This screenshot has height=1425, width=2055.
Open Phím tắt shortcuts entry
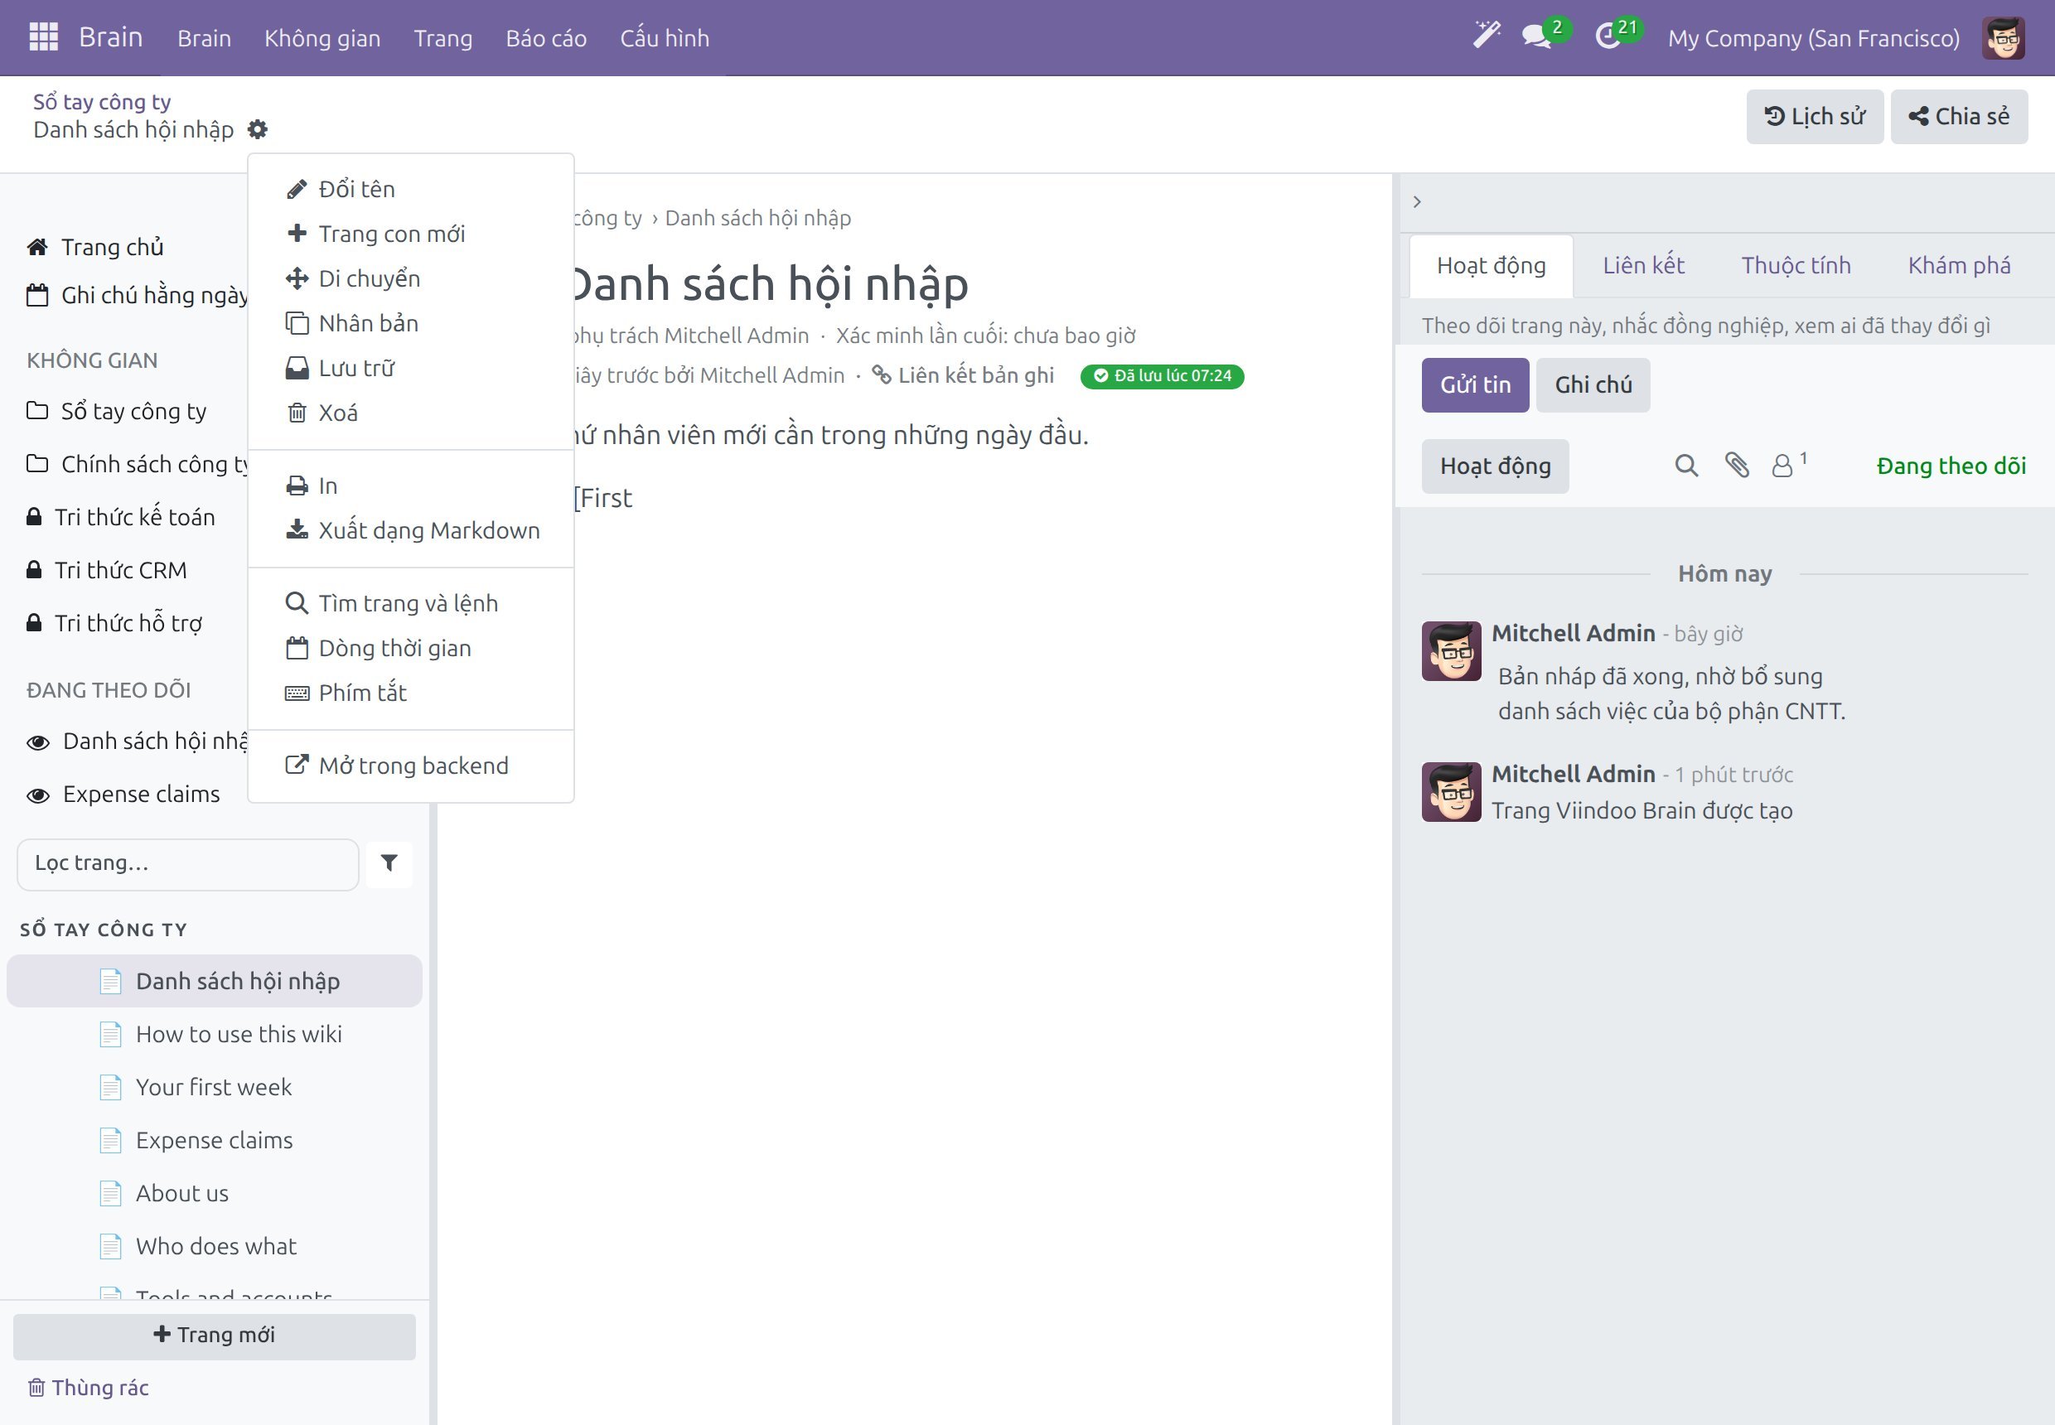click(411, 693)
